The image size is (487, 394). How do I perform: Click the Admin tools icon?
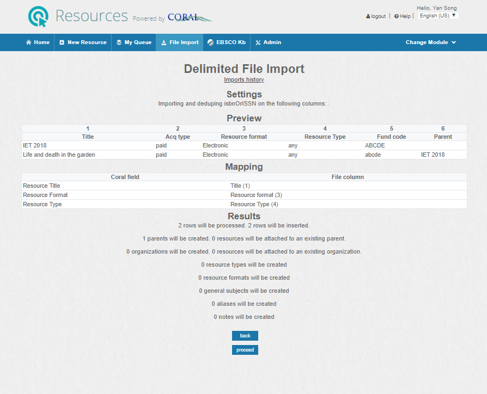[x=258, y=42]
